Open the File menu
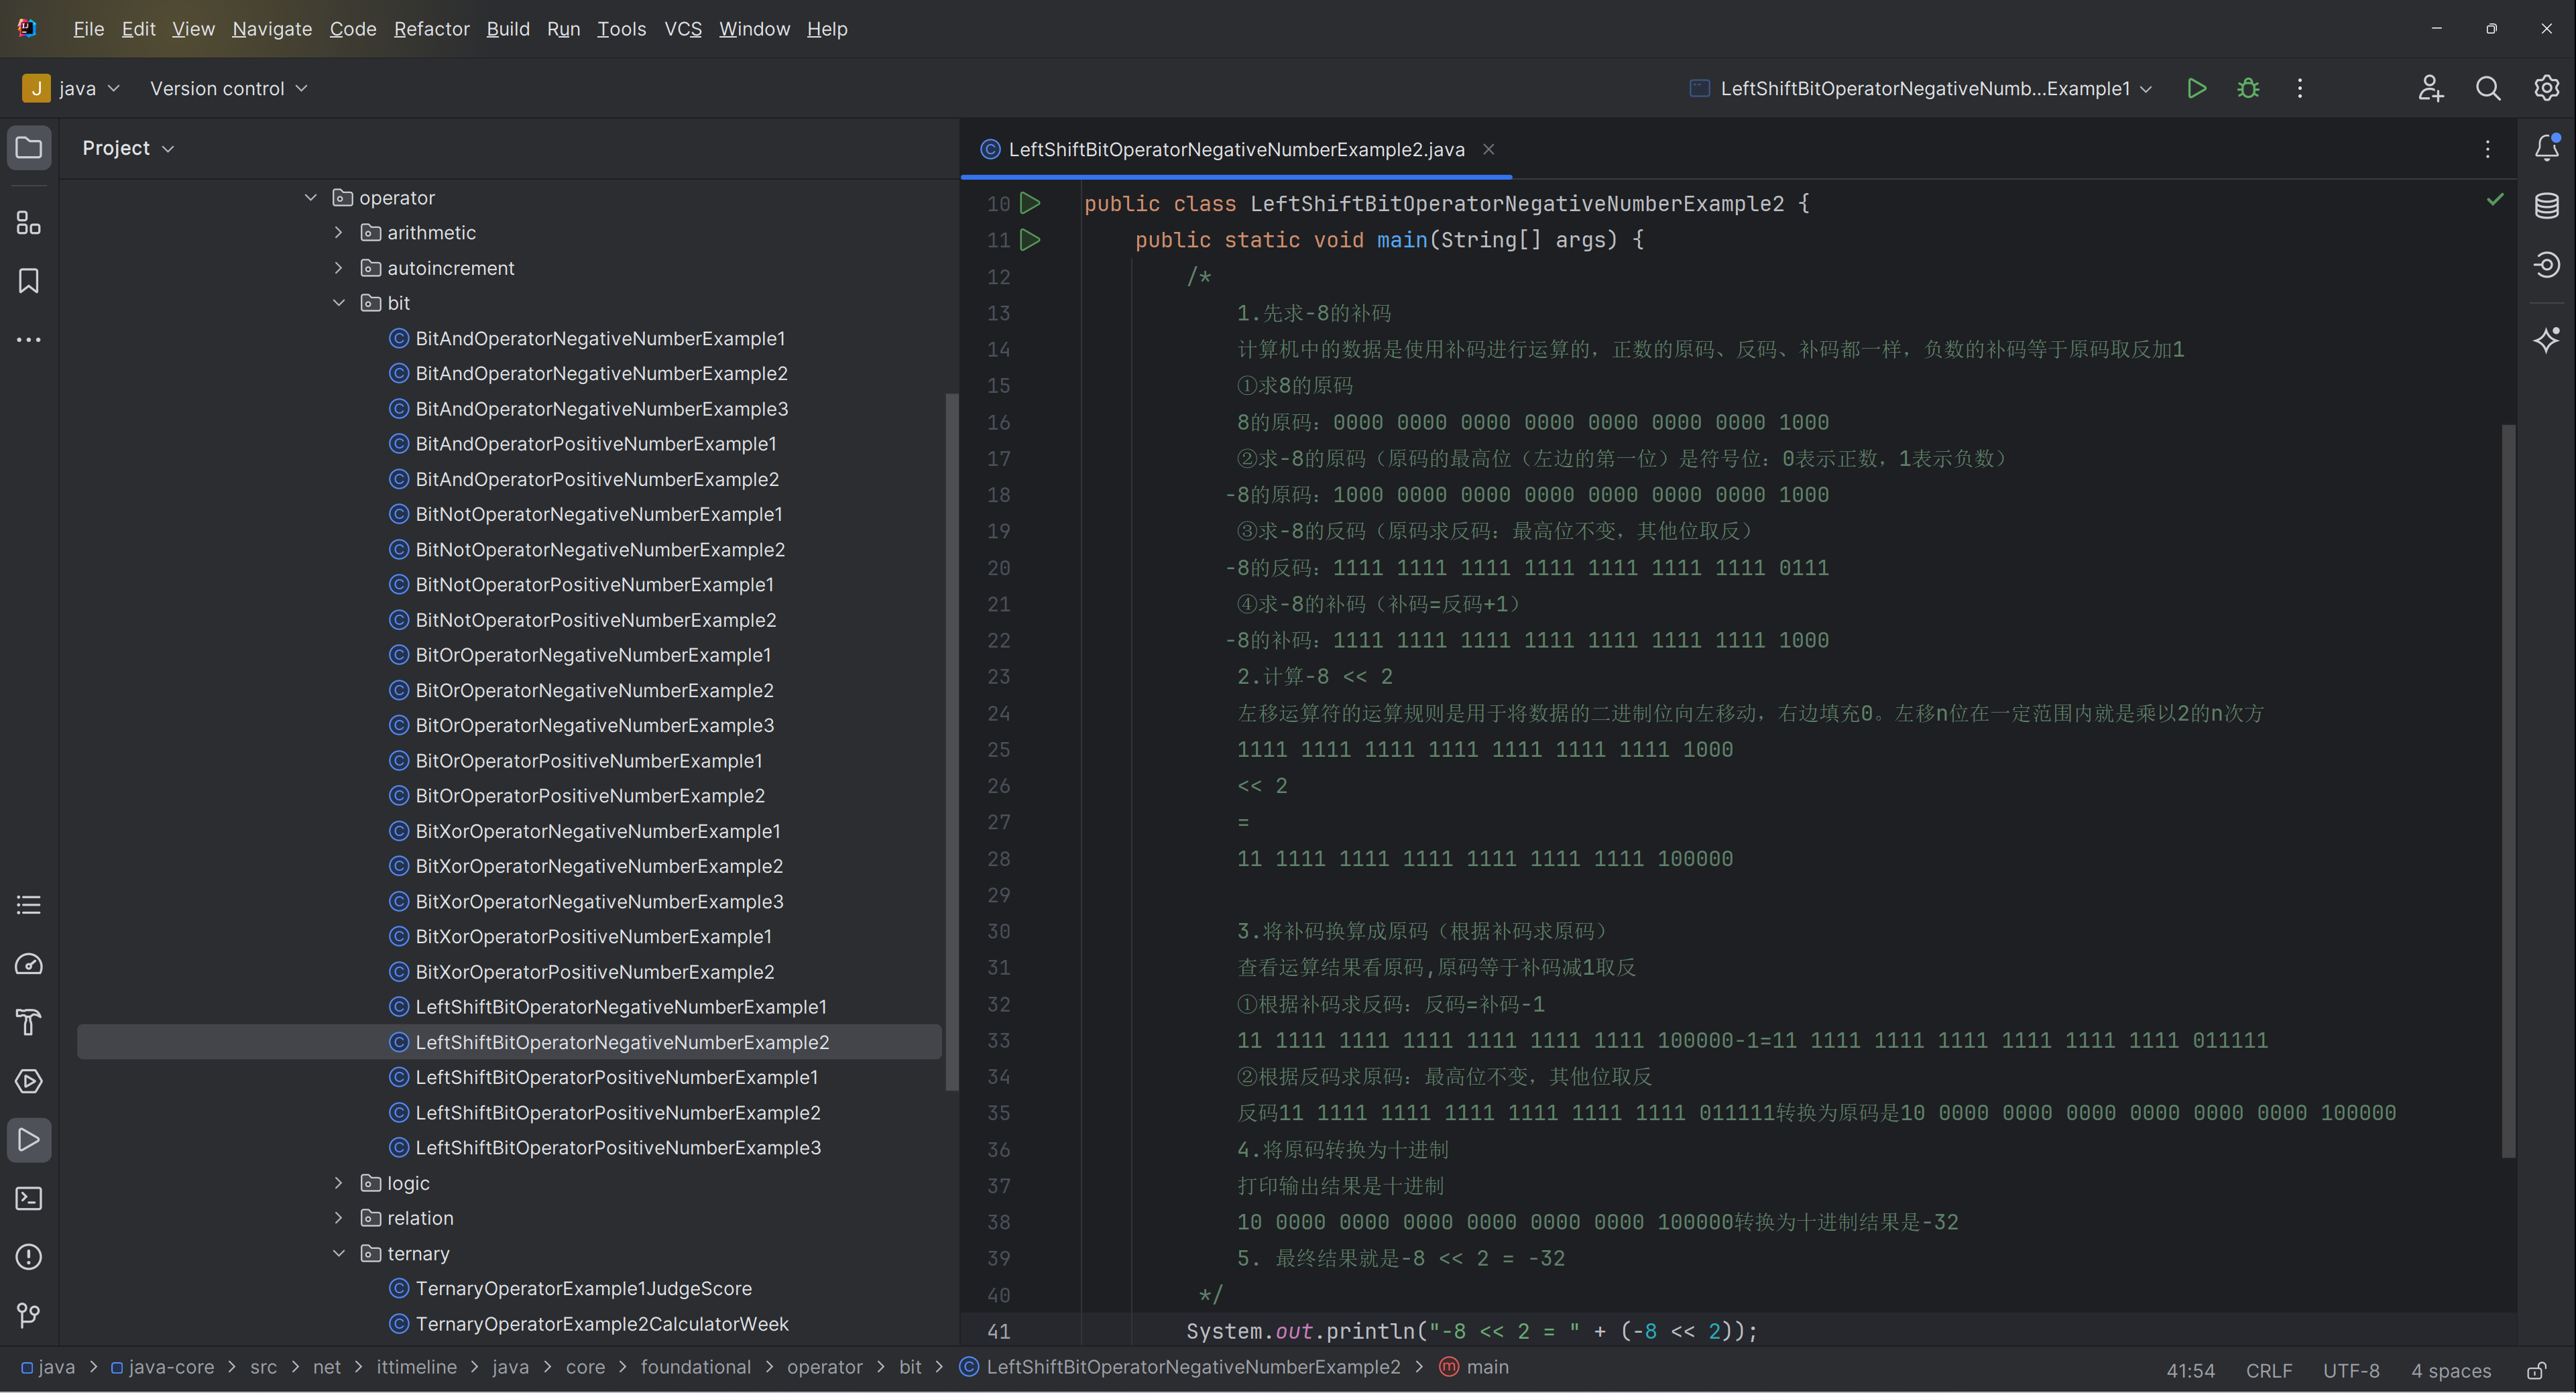This screenshot has height=1393, width=2576. (88, 29)
